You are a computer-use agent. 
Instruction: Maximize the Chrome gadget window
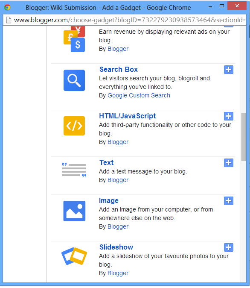pyautogui.click(x=222, y=6)
